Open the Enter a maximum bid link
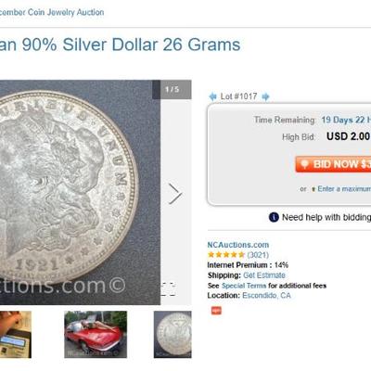Image resolution: width=371 pixels, height=371 pixels. (x=344, y=189)
